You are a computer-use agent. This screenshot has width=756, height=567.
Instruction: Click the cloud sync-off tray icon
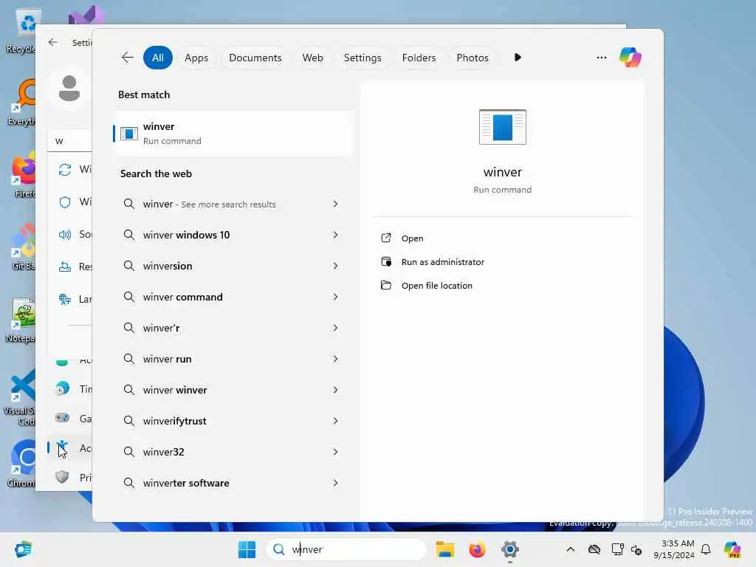click(594, 549)
